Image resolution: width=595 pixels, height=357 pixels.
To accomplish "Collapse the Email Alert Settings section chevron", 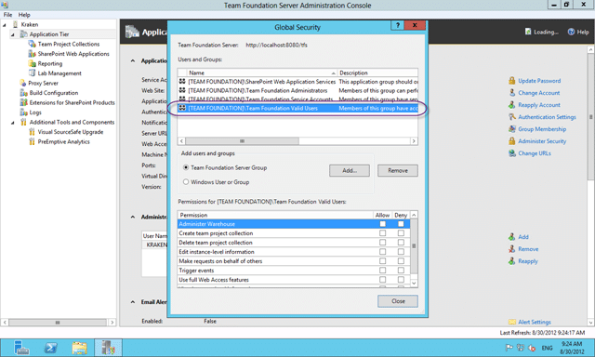I will point(133,302).
